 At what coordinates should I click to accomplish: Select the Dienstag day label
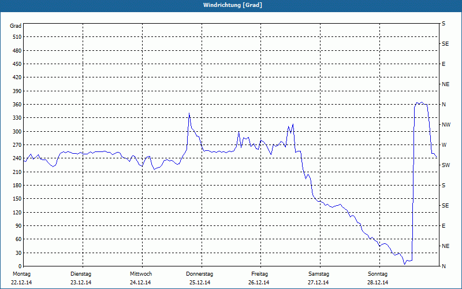[x=81, y=274]
